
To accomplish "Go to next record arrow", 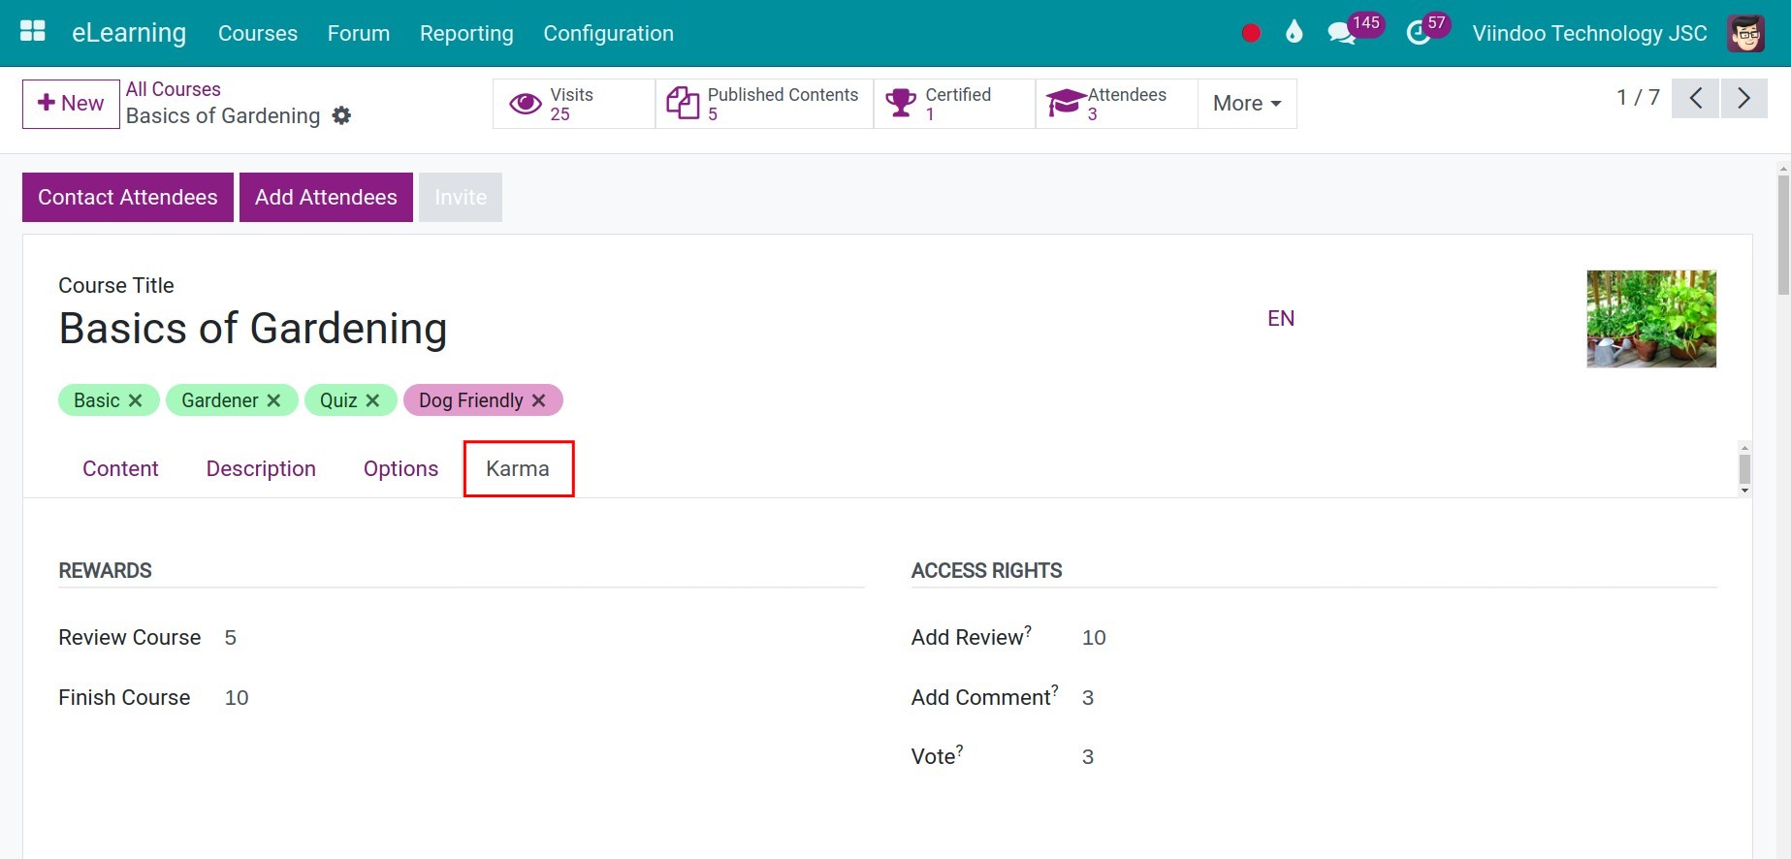I will click(x=1743, y=98).
